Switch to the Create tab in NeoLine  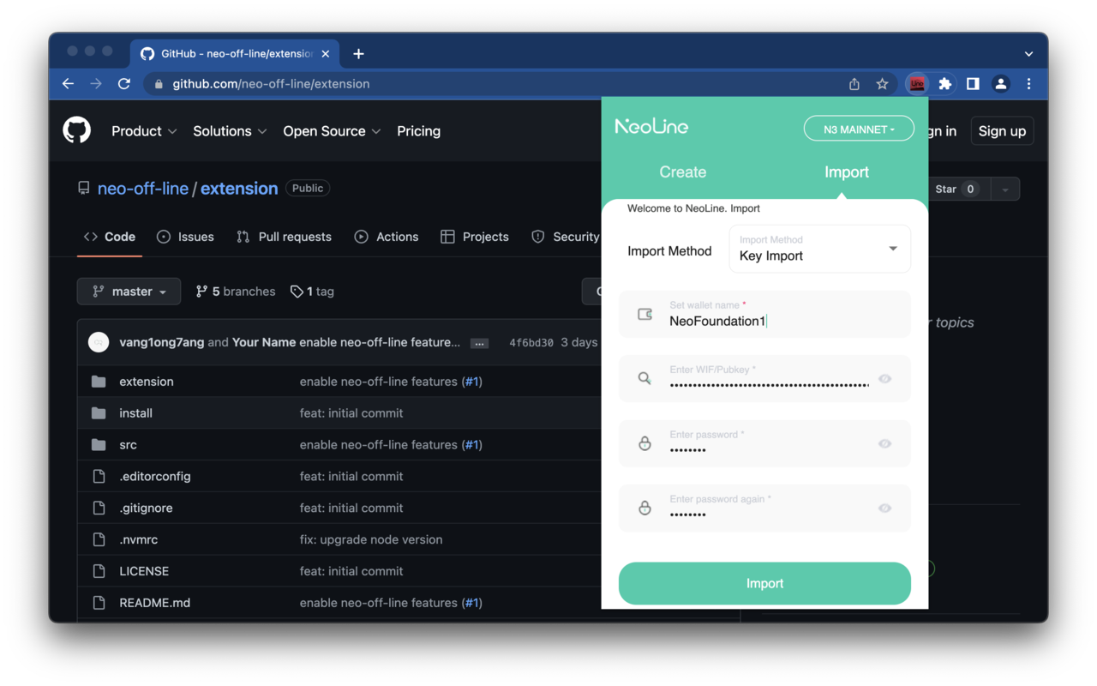683,172
